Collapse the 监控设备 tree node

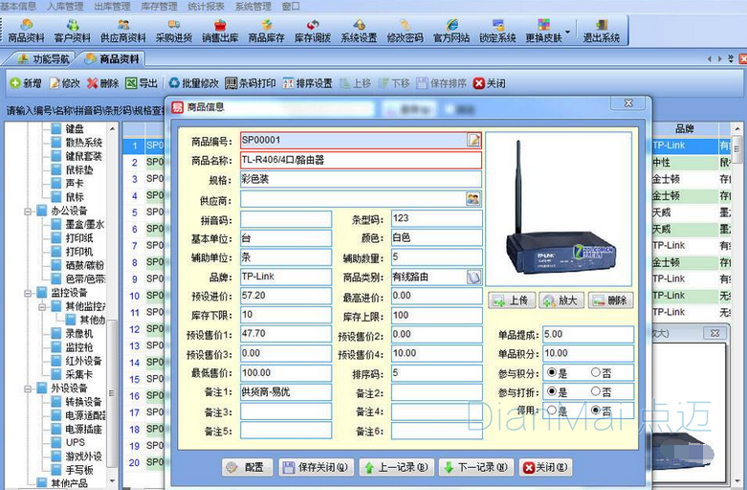coord(28,293)
